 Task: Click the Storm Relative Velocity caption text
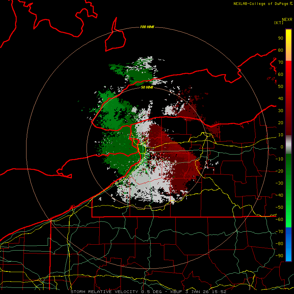point(148,292)
